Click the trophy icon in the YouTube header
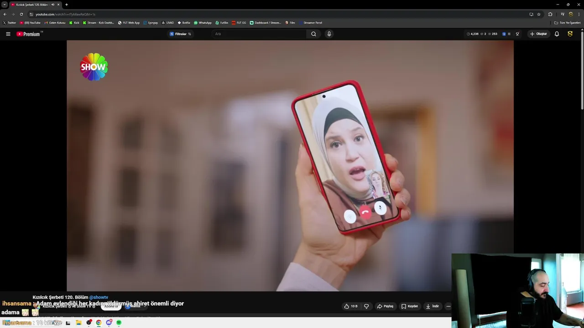 (x=517, y=34)
